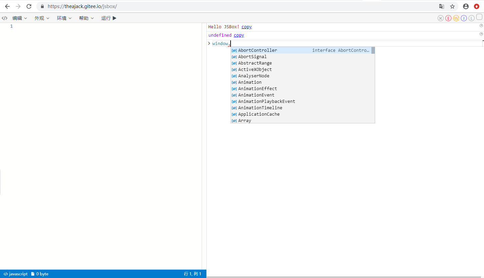Toggle the blue I info filter
Image resolution: width=484 pixels, height=278 pixels.
[x=464, y=18]
